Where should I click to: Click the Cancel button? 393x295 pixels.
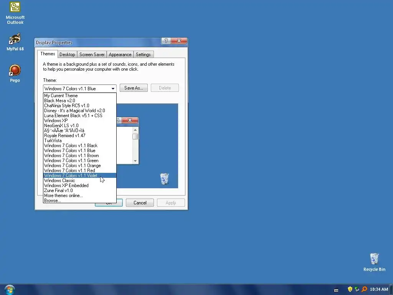coord(140,203)
